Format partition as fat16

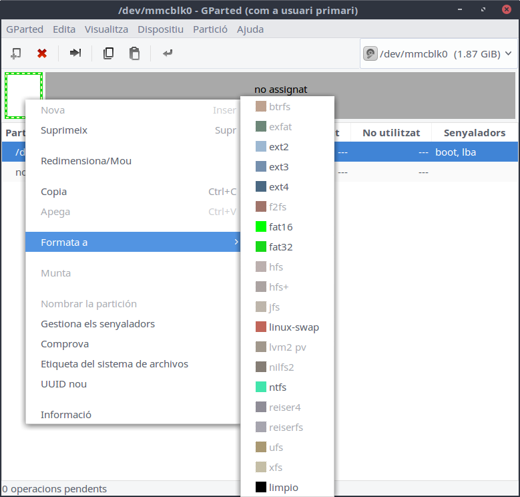(x=287, y=227)
